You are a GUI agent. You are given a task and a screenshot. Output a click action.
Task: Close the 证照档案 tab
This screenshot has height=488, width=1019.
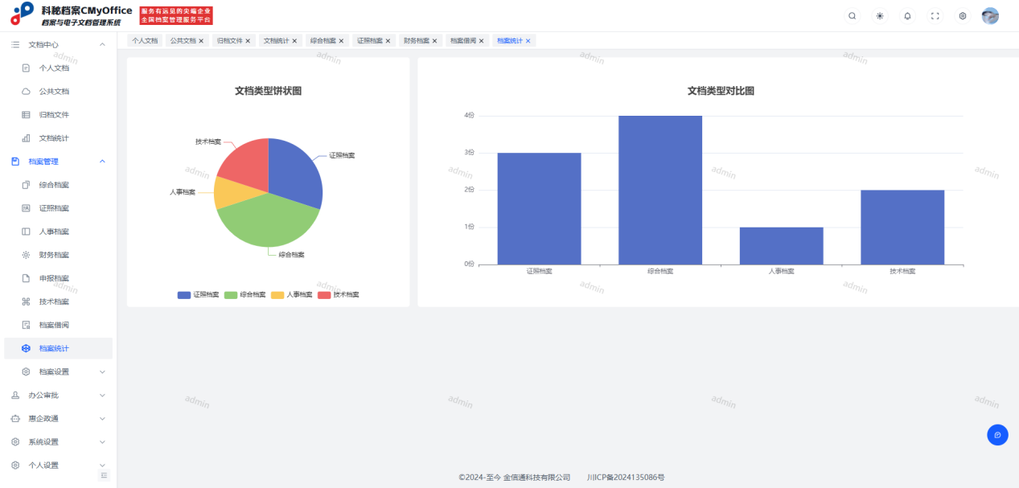point(388,40)
